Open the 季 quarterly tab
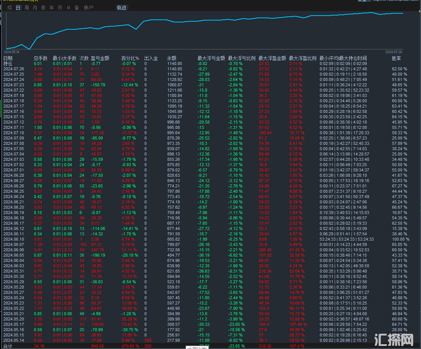 (x=43, y=8)
